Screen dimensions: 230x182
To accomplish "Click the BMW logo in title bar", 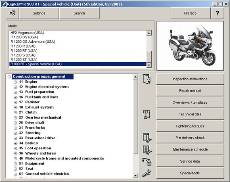I will (x=4, y=4).
